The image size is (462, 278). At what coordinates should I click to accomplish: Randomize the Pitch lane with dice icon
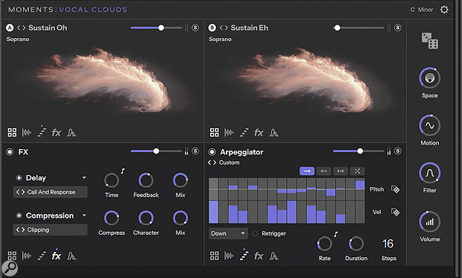[395, 189]
